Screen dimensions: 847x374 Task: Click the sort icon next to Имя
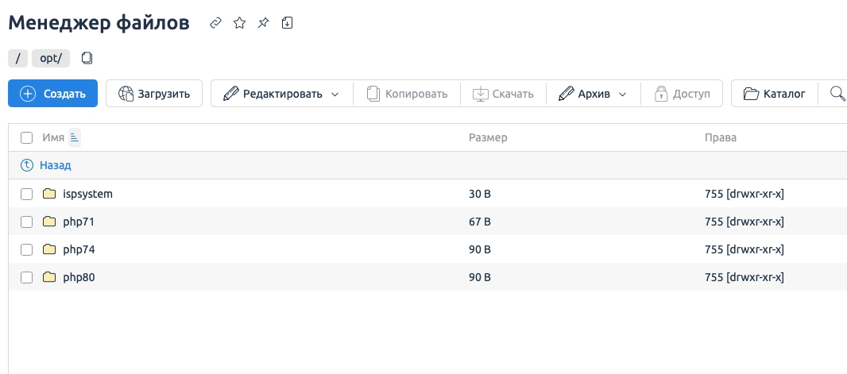[75, 137]
